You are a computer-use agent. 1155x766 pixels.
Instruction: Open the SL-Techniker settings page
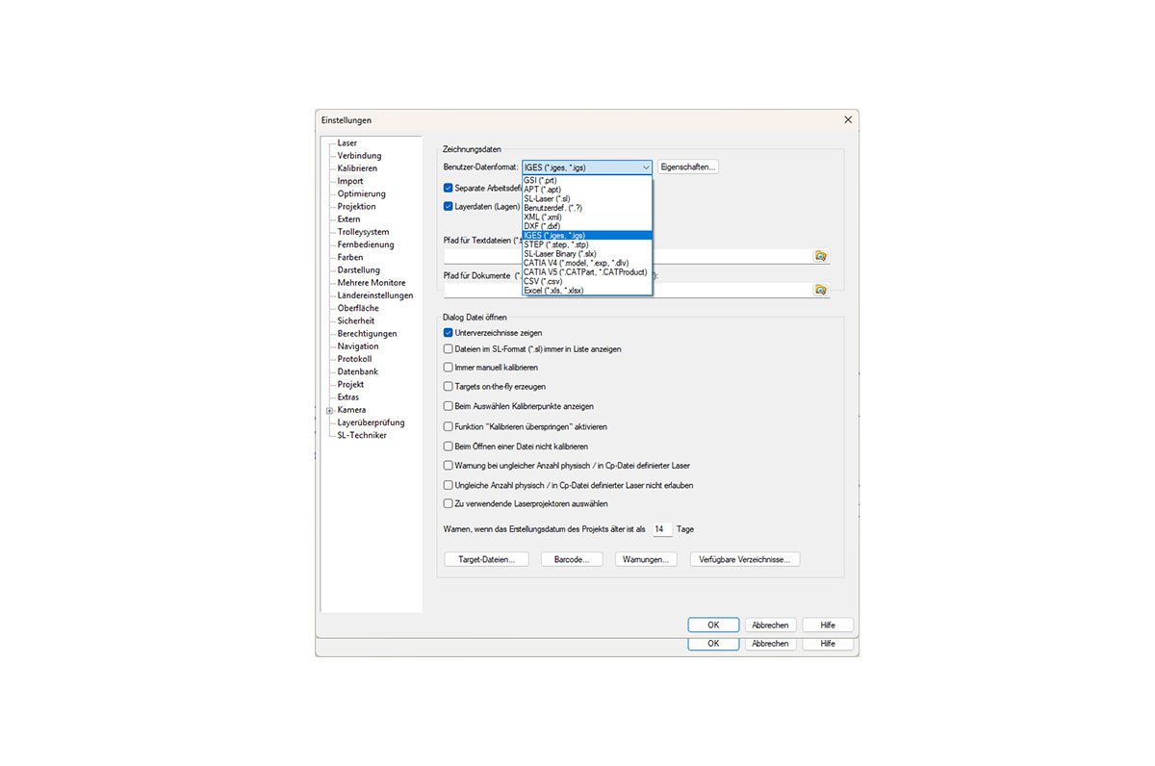click(x=359, y=435)
